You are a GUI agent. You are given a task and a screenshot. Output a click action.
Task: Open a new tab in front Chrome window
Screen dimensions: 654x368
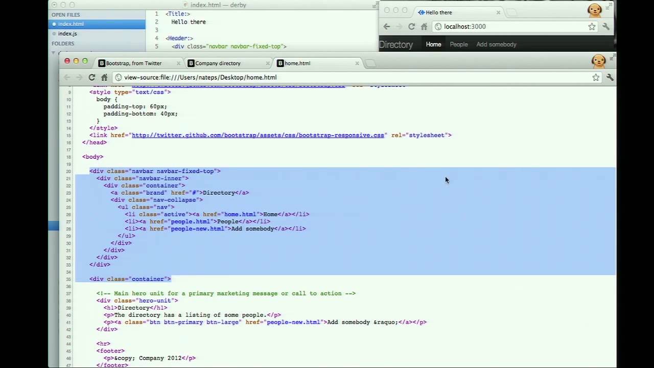(x=371, y=63)
